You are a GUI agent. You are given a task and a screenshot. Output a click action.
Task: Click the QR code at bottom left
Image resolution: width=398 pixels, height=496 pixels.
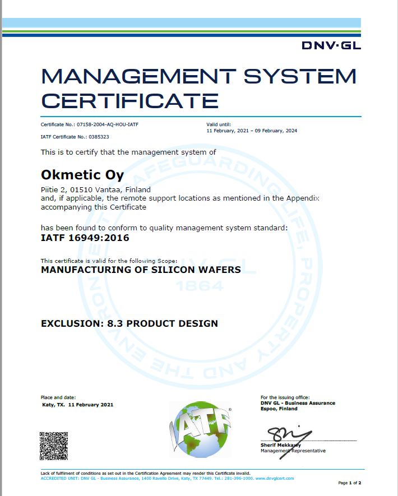point(54,446)
